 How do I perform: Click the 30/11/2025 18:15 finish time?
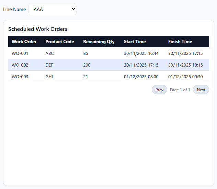[x=185, y=65]
